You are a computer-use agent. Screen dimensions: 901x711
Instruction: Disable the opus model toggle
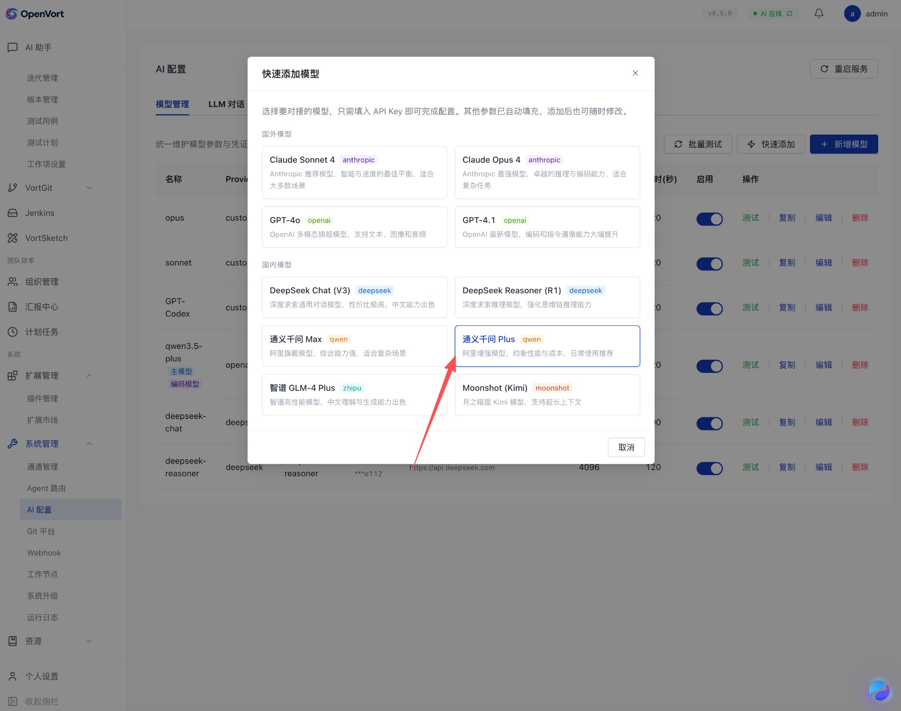tap(709, 219)
